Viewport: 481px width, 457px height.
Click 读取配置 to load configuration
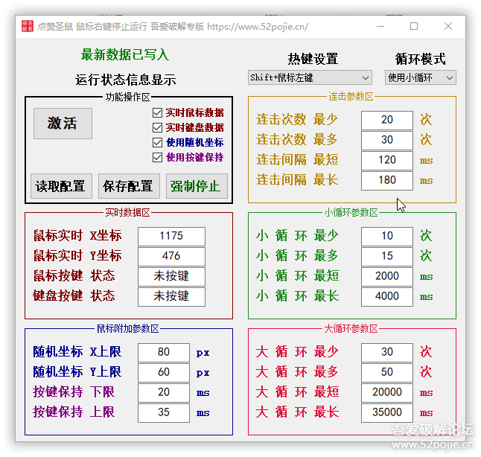[61, 186]
